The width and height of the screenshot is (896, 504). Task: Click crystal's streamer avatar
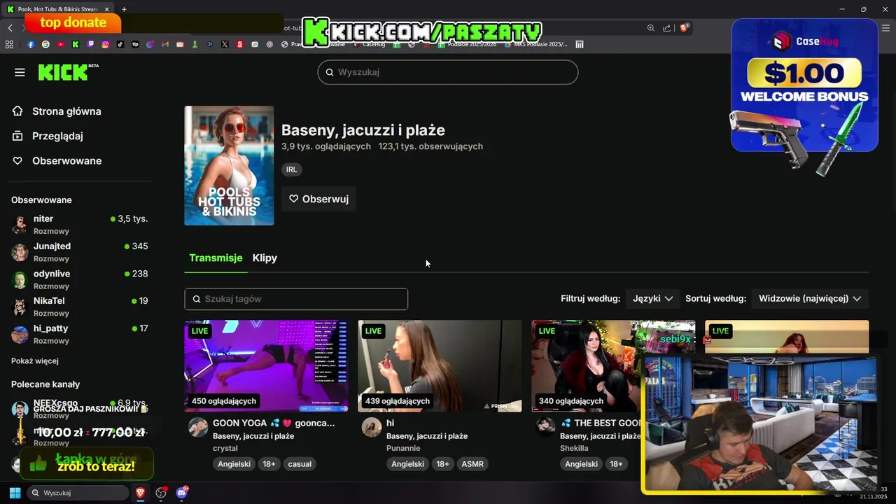pyautogui.click(x=198, y=427)
